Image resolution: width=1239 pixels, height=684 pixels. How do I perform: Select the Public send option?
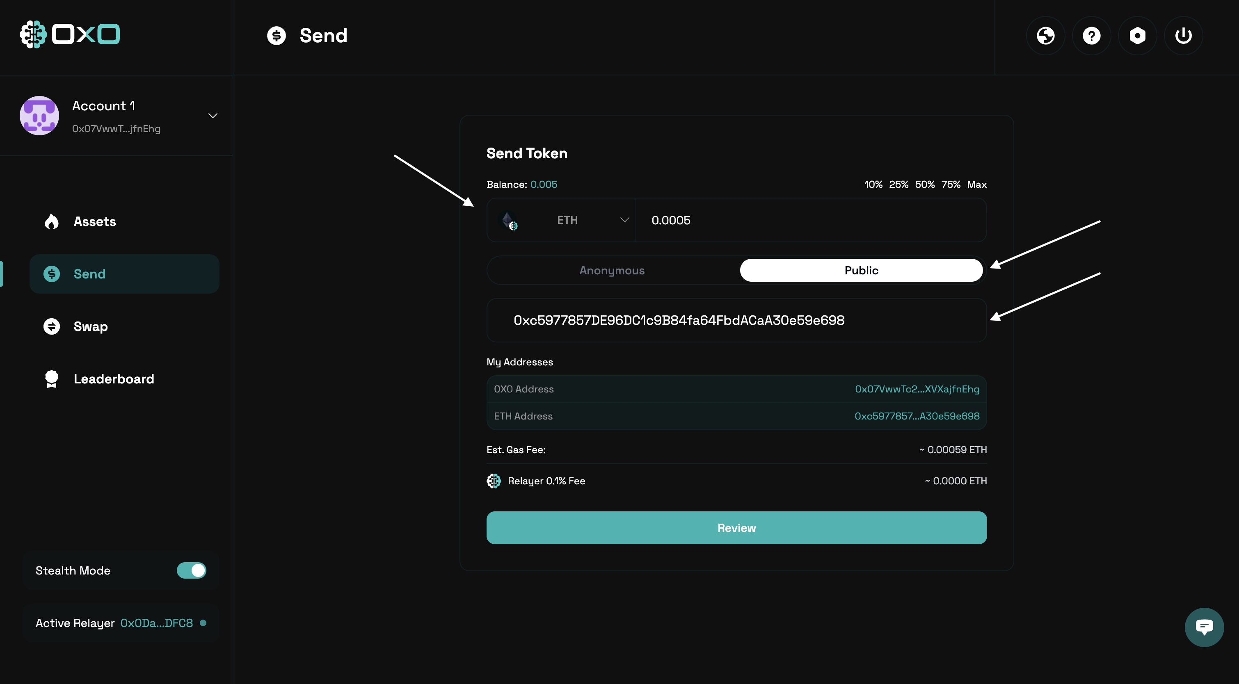[x=860, y=270]
